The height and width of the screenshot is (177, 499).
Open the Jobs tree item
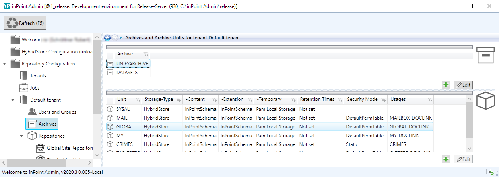35,88
